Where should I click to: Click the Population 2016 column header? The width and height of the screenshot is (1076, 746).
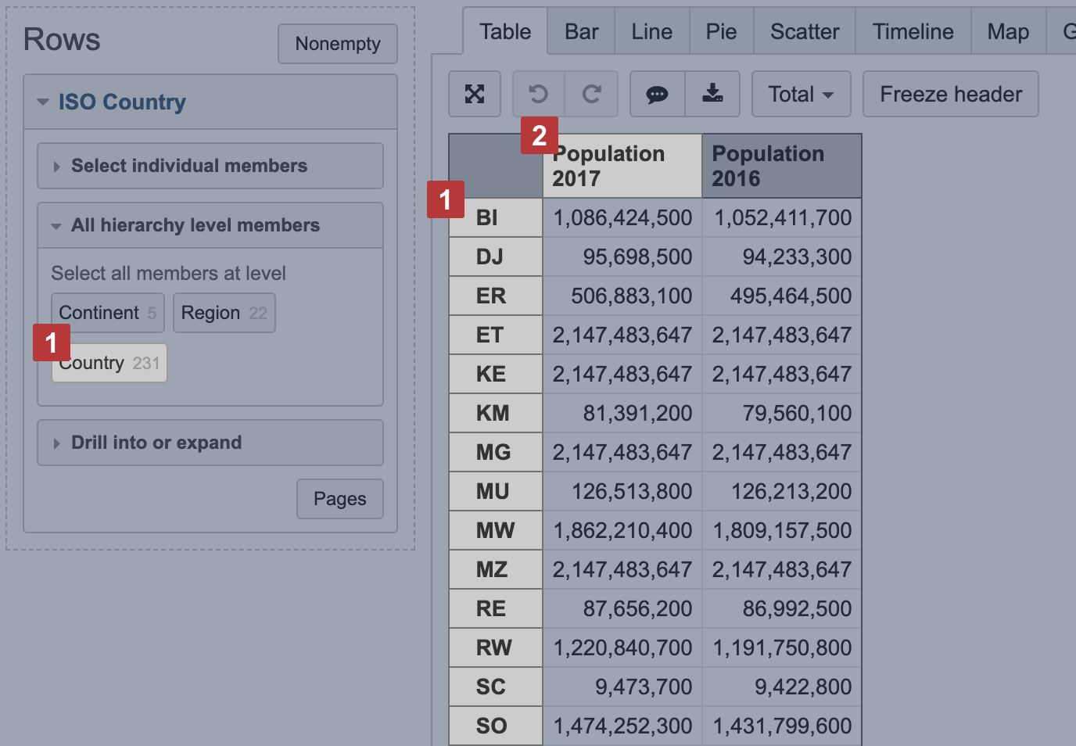(x=781, y=166)
